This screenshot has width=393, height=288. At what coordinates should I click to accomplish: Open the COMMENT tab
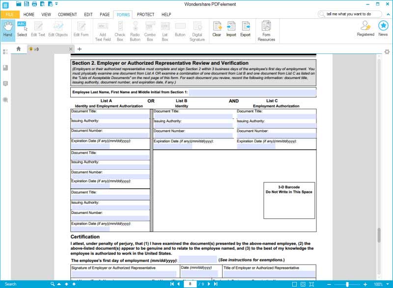[x=67, y=15]
